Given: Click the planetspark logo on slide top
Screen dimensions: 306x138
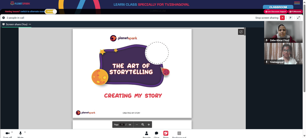Looking at the screenshot, I should pos(124,38).
